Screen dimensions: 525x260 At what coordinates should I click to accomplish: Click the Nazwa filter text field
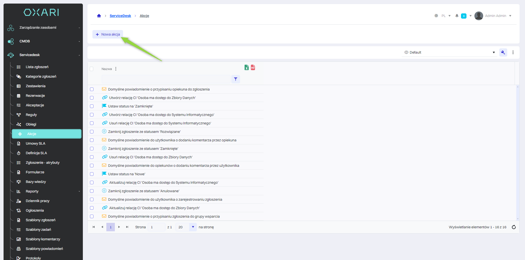point(166,79)
